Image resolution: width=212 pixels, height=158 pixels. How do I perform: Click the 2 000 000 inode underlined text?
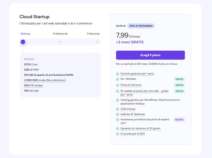pyautogui.click(x=45, y=80)
